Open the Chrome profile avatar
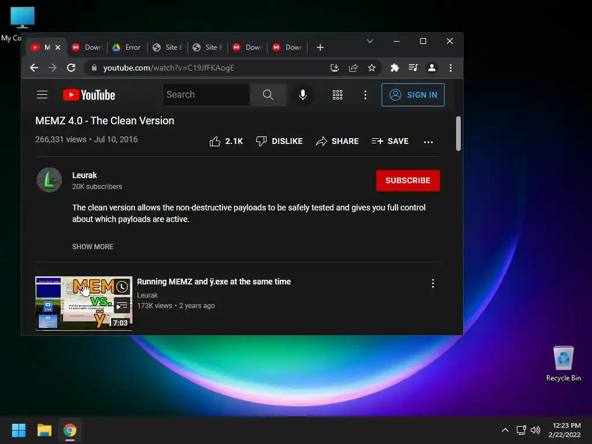 pyautogui.click(x=431, y=68)
